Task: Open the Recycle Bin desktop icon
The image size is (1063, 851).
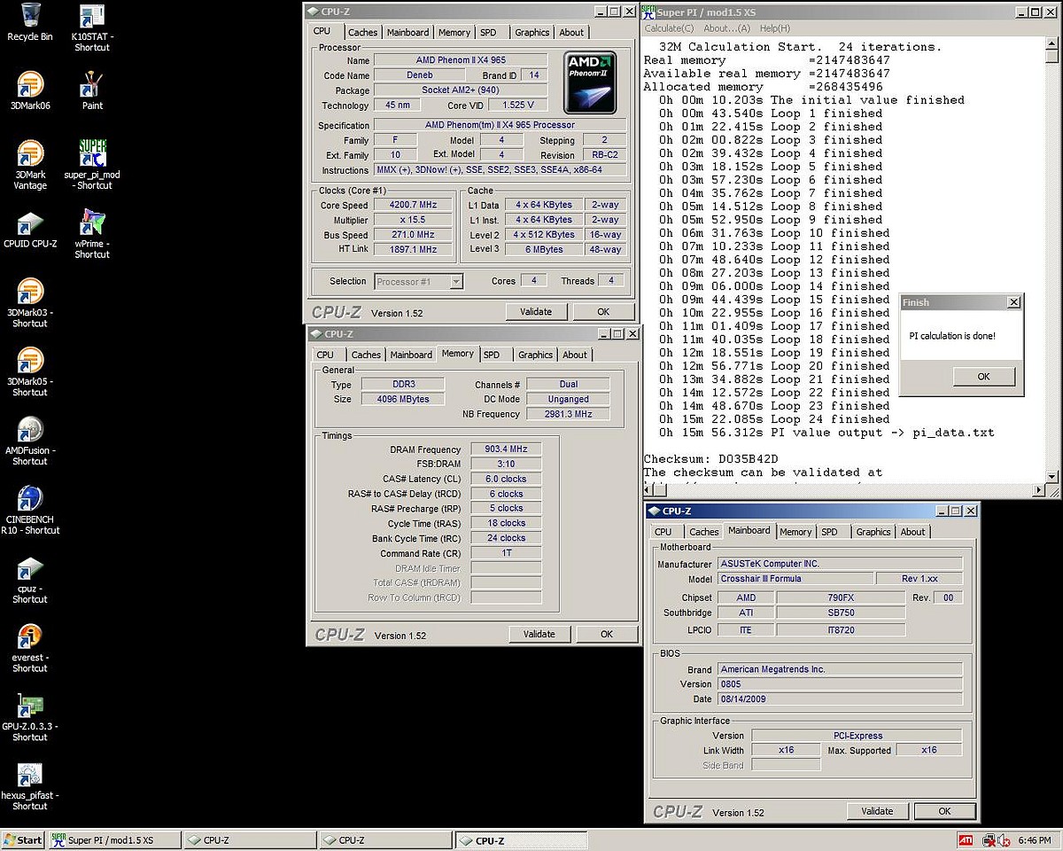Action: (30, 15)
